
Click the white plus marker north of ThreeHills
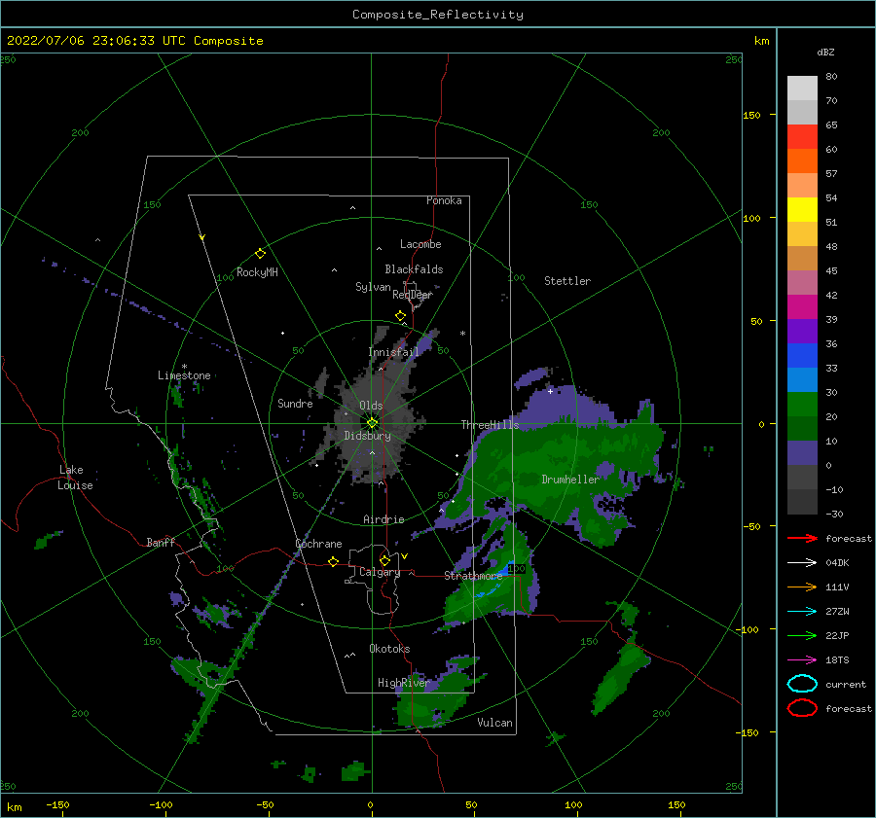550,391
